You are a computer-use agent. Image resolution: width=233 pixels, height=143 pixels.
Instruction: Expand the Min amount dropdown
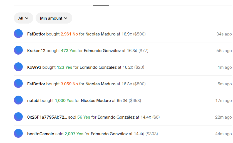pos(54,18)
